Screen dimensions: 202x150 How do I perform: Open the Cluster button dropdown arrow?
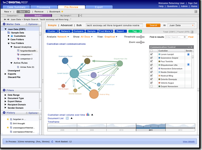[x=58, y=31]
